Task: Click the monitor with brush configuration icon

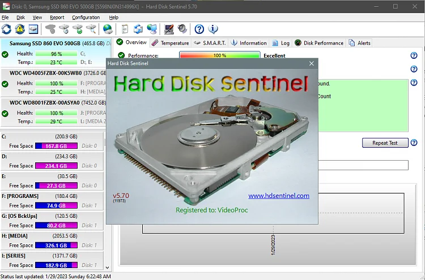Action: coord(169,29)
